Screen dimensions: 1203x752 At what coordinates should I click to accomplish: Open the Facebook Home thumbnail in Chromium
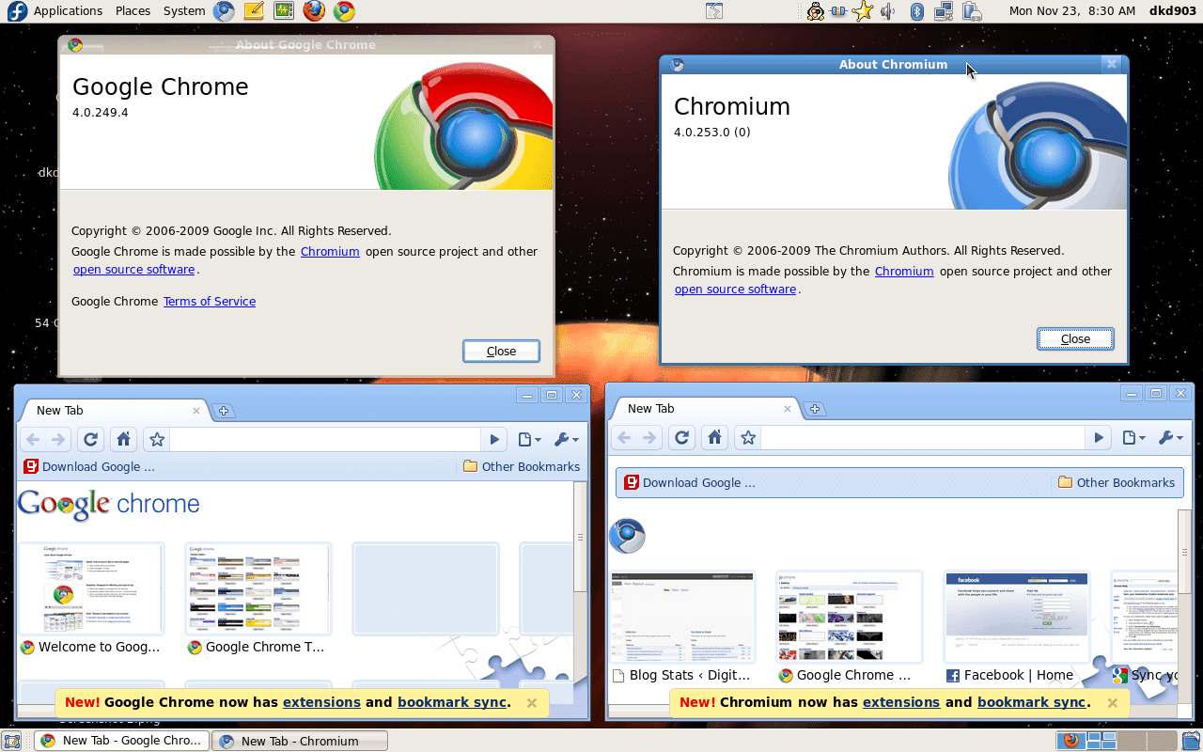coord(1016,617)
